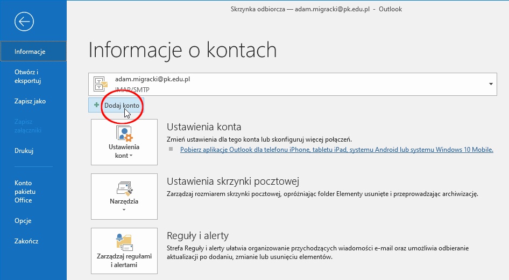Open Opcje in the left menu
Image resolution: width=509 pixels, height=280 pixels.
point(23,221)
